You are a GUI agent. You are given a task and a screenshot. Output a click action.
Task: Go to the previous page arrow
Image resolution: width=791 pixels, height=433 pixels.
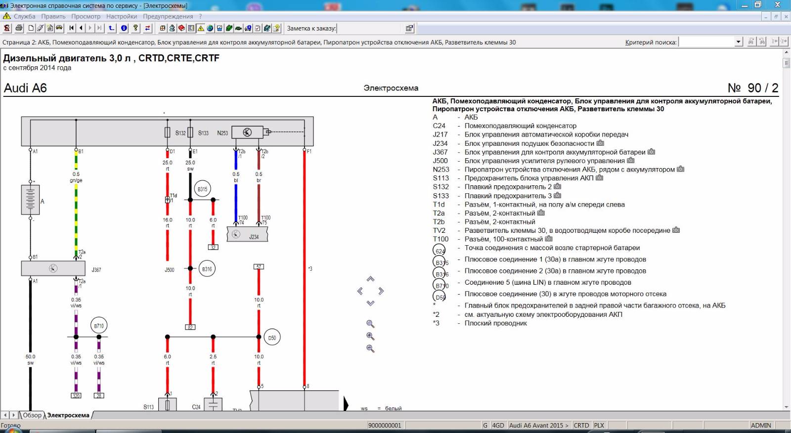coord(81,28)
